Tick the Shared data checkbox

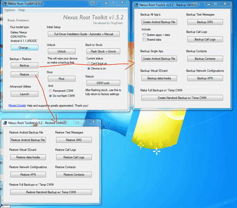point(144,39)
